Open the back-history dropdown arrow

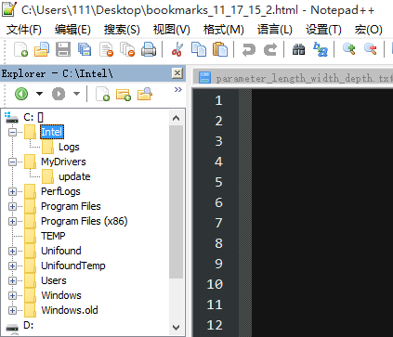coord(39,94)
